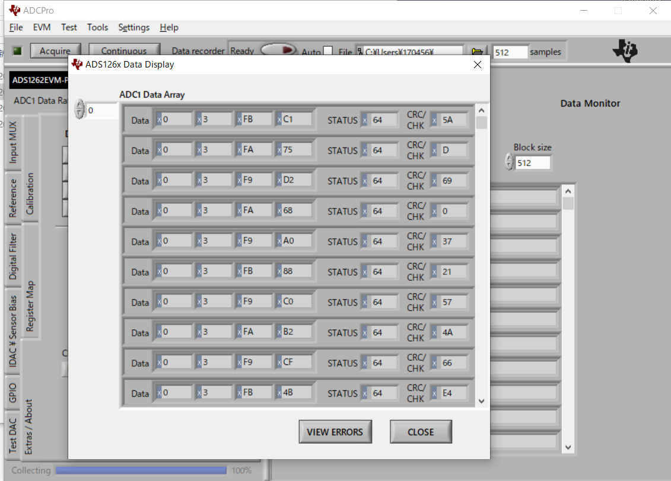The width and height of the screenshot is (671, 481).
Task: Close the ADS126x Data Display dialog
Action: coord(478,65)
